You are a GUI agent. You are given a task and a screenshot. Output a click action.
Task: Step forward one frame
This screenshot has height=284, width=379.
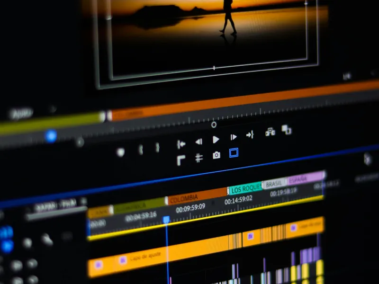(x=233, y=137)
